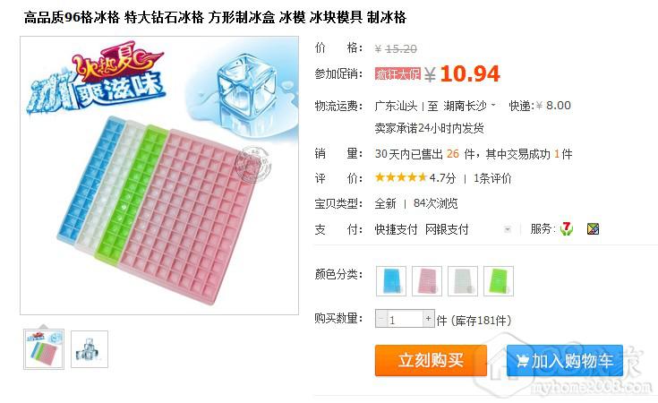Select the pink ice tray color option
Image resolution: width=658 pixels, height=403 pixels.
coord(427,281)
